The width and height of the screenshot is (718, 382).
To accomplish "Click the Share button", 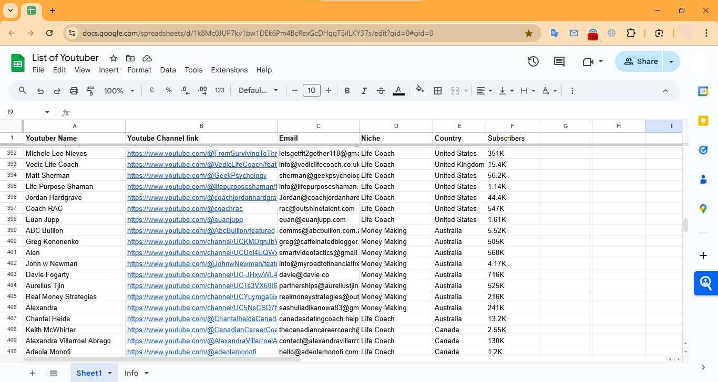I will [640, 61].
